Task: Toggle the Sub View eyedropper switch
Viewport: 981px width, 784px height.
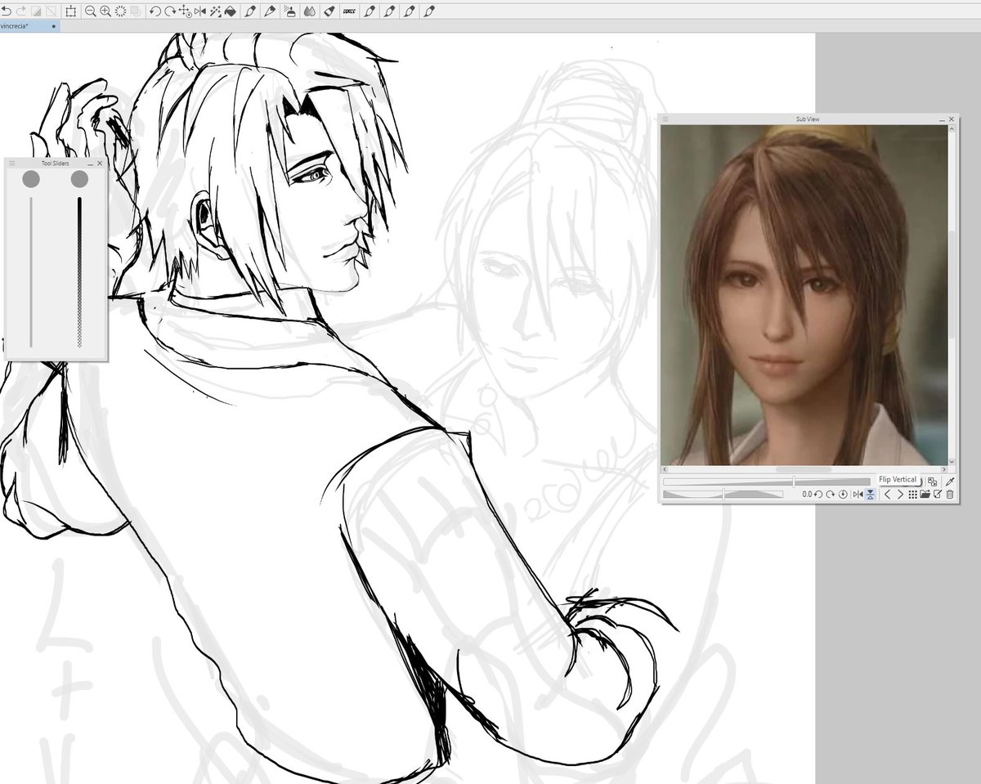Action: (x=951, y=482)
